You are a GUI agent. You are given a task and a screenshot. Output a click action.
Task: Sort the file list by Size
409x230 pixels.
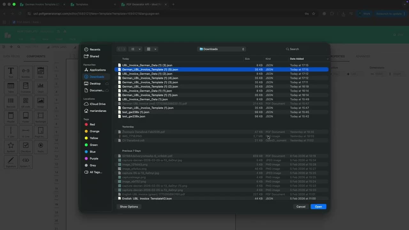[247, 59]
